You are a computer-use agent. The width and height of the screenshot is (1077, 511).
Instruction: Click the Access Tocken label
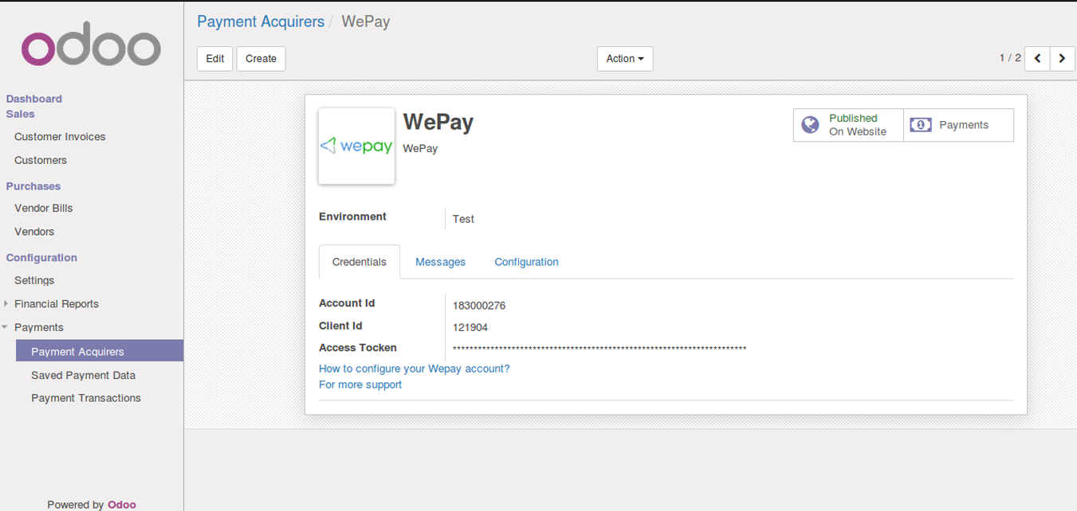[x=358, y=348]
